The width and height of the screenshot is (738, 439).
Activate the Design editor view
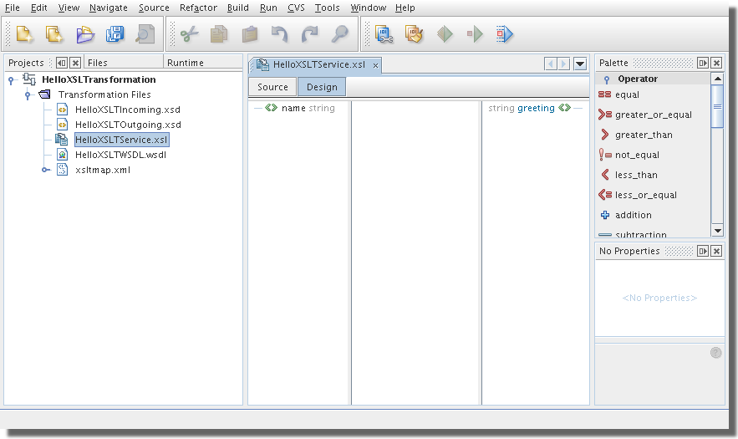coord(322,87)
